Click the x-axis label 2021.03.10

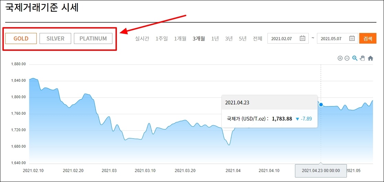tap(145, 171)
